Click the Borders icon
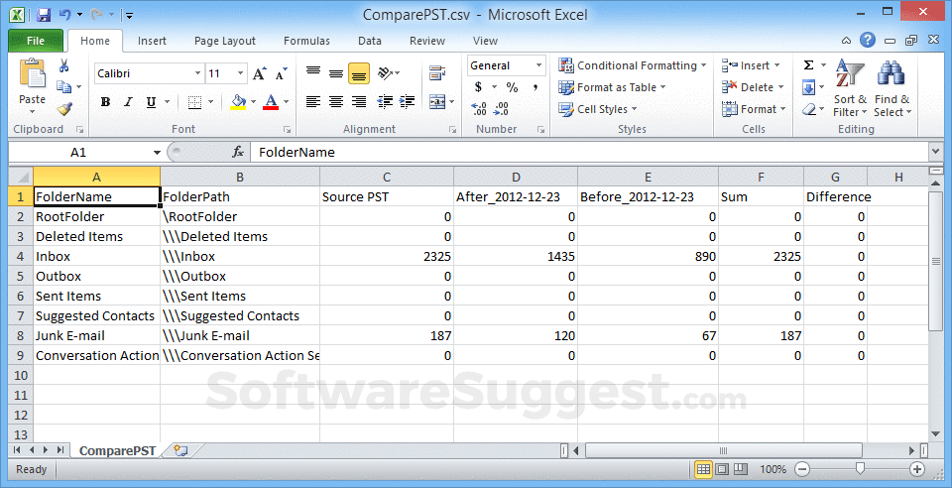 coord(194,102)
